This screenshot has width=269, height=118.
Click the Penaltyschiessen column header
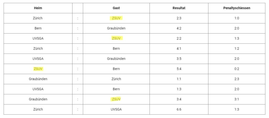point(237,8)
